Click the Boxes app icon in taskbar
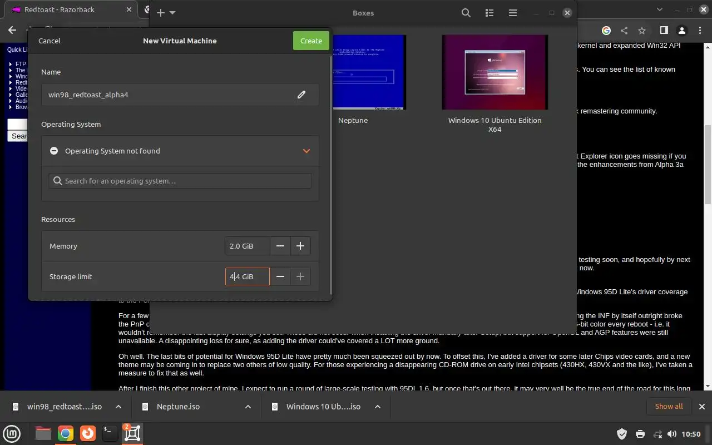Image resolution: width=712 pixels, height=445 pixels. [x=132, y=433]
